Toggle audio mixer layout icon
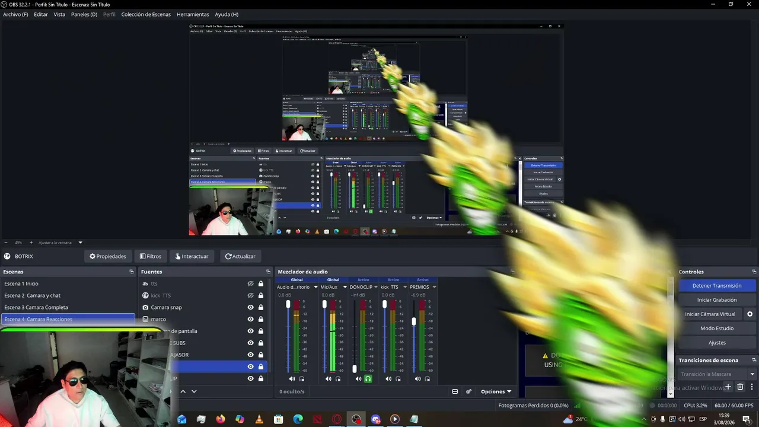The width and height of the screenshot is (759, 427). click(x=455, y=391)
